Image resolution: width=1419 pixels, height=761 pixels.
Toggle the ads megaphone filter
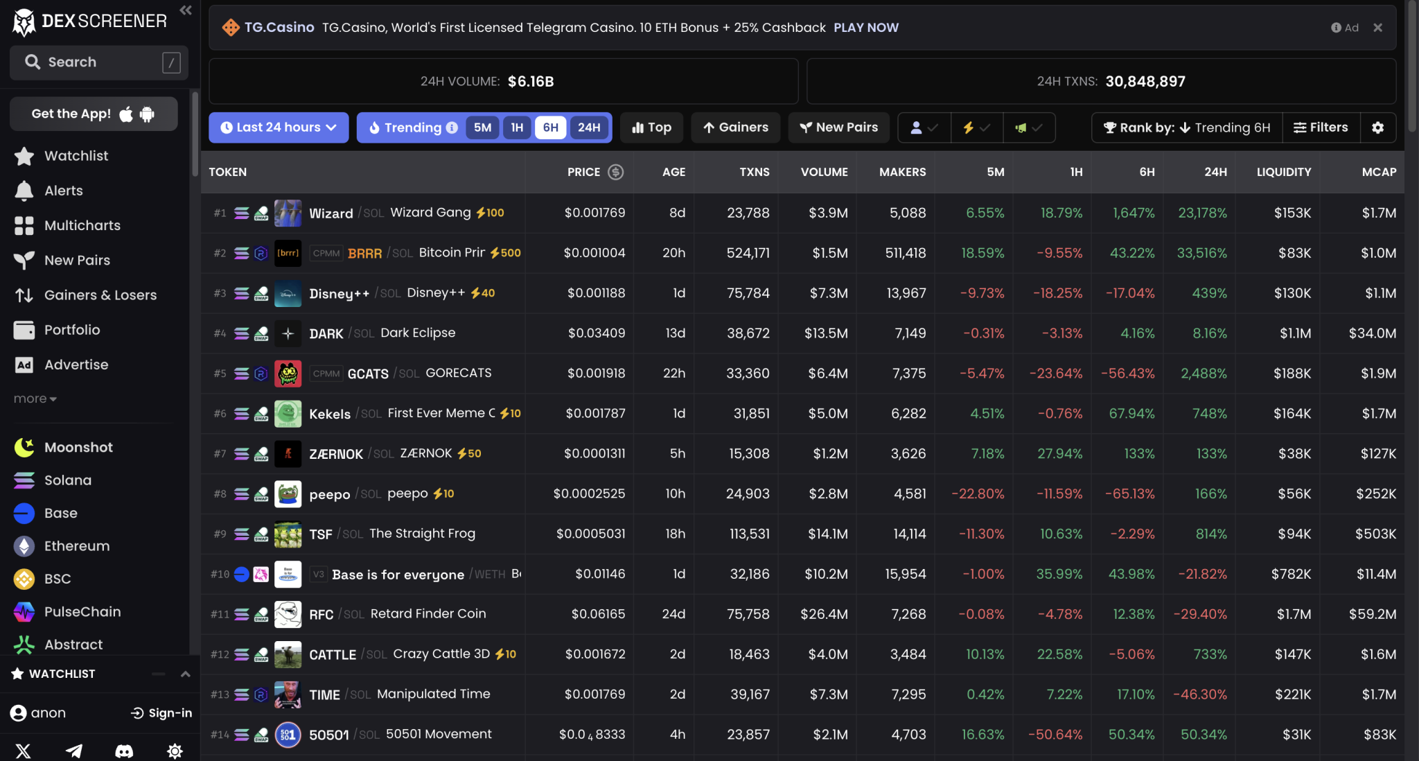tap(1029, 128)
